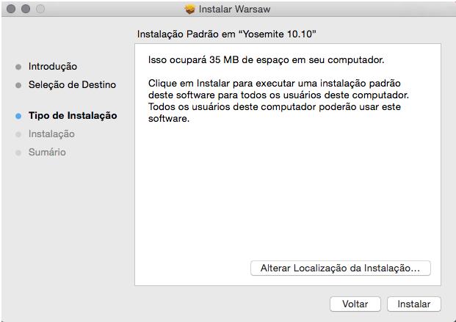Screen dimensions: 456x322
Task: Minimize the installer with the yellow button
Action: click(25, 10)
